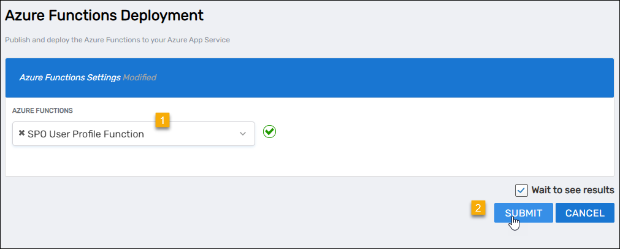The height and width of the screenshot is (249, 620).
Task: Click the orange step 1 badge
Action: pyautogui.click(x=161, y=120)
